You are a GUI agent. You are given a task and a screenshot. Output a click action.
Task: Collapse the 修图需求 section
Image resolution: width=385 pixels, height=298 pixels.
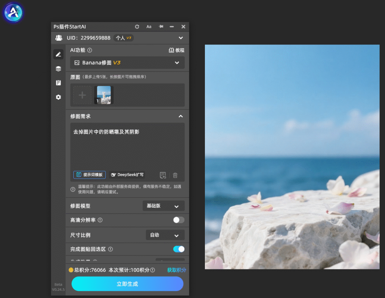180,116
